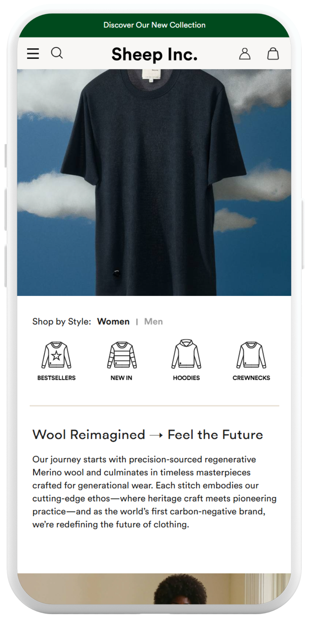Open the account profile icon

pos(245,54)
